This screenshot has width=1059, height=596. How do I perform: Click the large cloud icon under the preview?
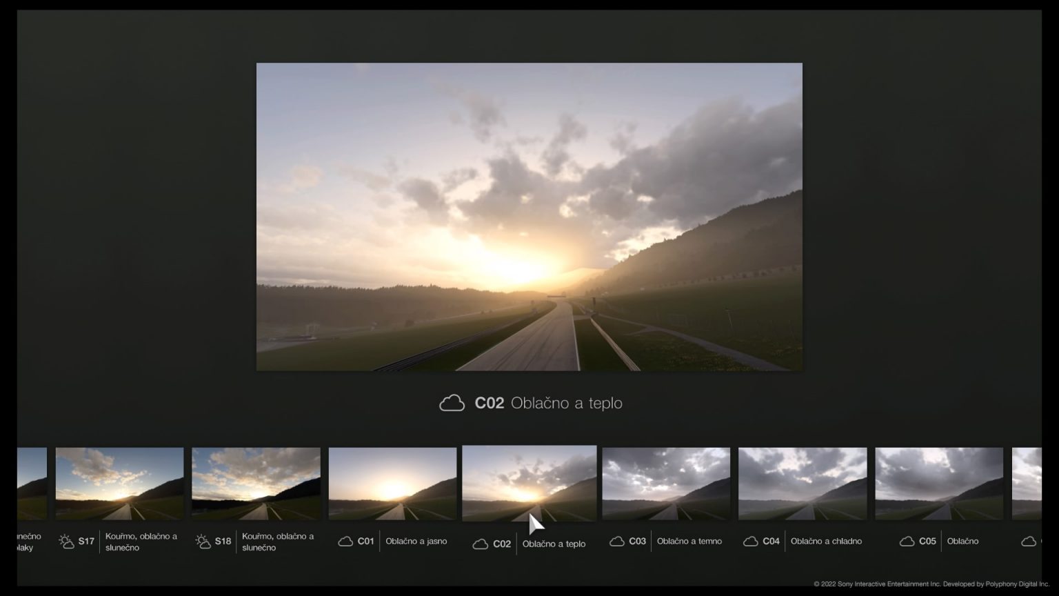tap(452, 403)
